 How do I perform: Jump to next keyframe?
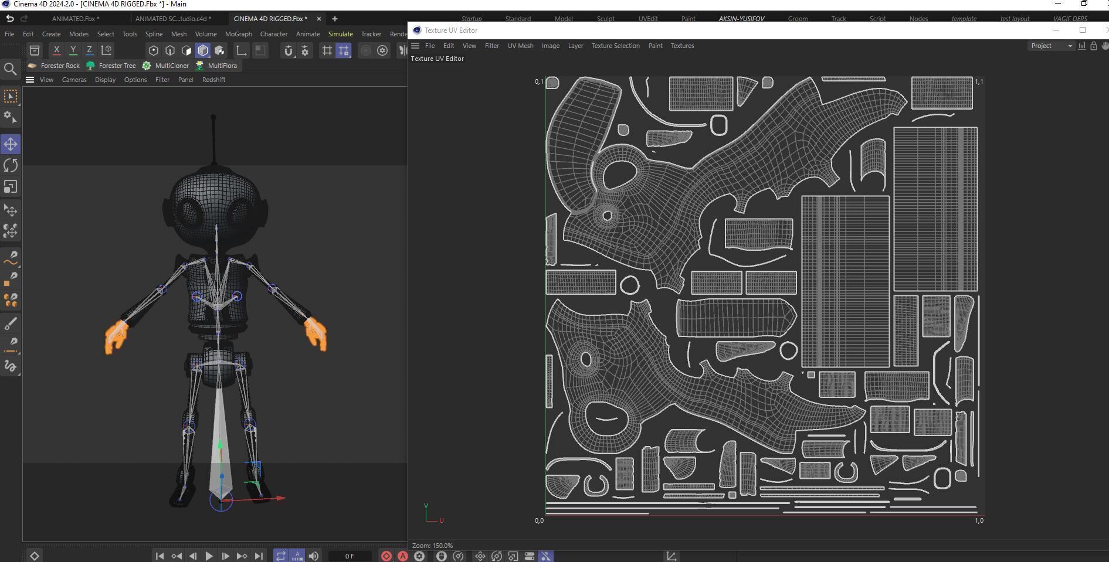point(242,556)
